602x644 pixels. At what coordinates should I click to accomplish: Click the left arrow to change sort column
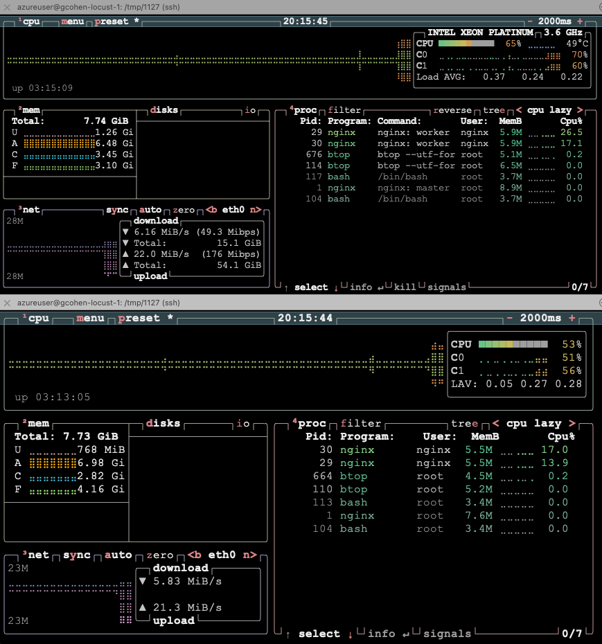(518, 109)
